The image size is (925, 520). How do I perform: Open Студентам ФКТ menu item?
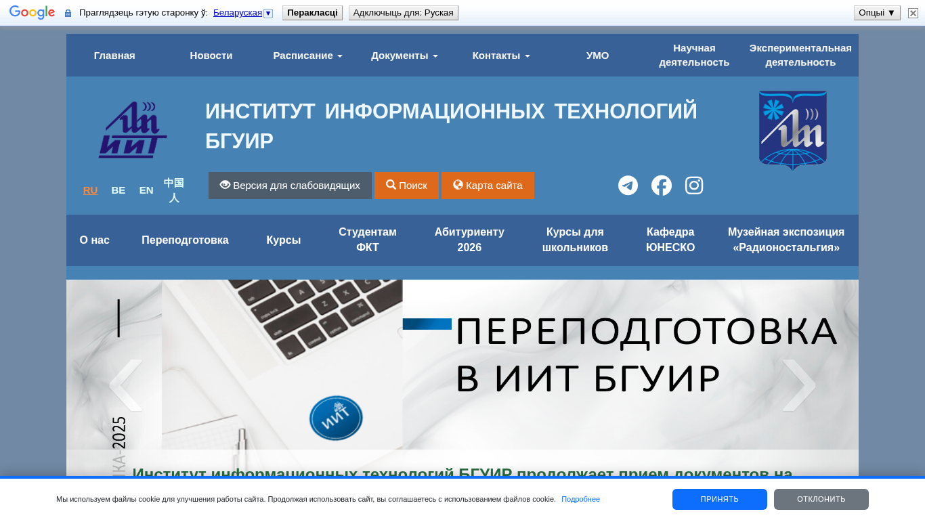click(x=368, y=240)
